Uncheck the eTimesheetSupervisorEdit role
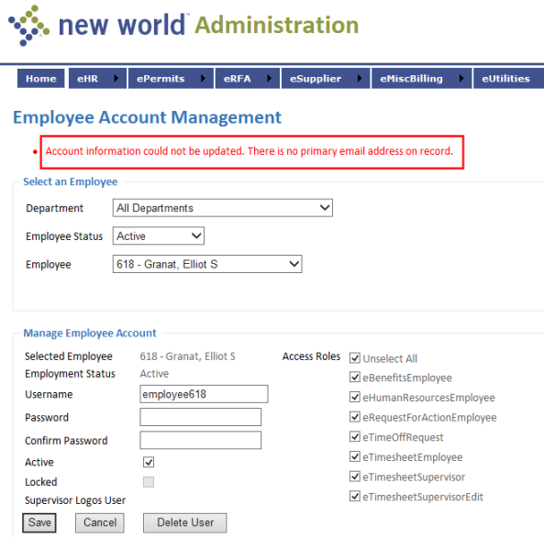 (355, 496)
